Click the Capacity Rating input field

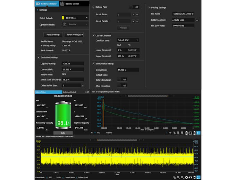pos(73,64)
